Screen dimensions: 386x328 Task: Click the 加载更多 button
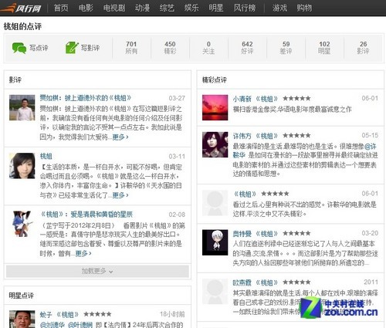click(97, 271)
